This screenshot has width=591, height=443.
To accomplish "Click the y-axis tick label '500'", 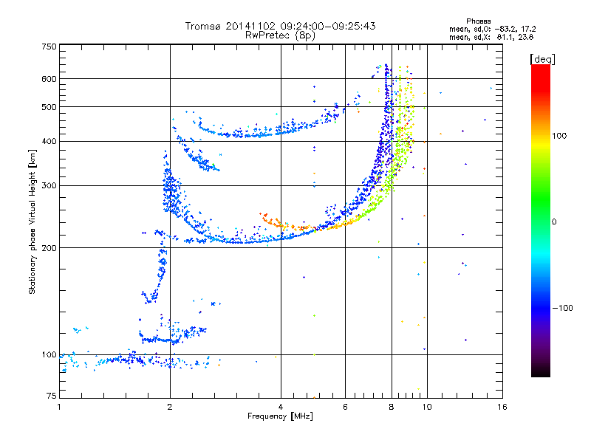I will pyautogui.click(x=49, y=107).
